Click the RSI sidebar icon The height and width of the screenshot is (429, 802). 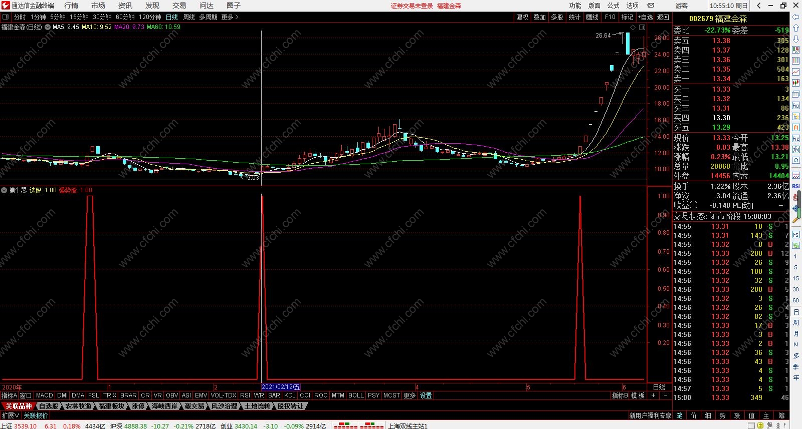click(x=795, y=186)
